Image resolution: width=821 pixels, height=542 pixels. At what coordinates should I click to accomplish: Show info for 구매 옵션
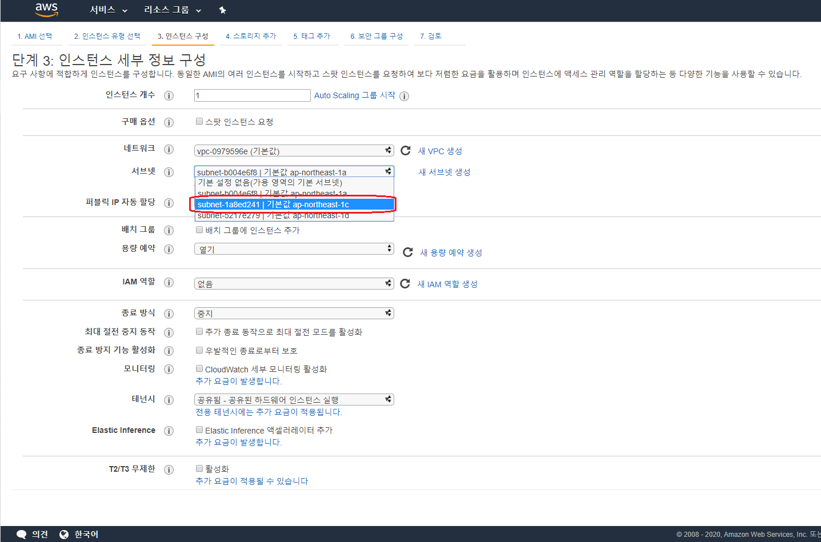click(x=169, y=122)
